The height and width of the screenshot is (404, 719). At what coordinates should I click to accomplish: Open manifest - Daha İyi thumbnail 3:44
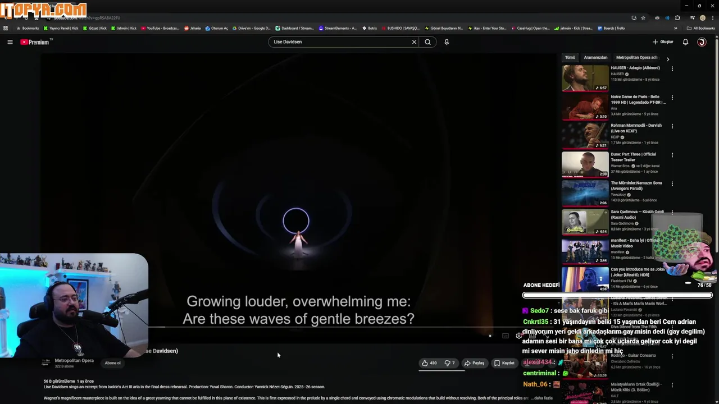coord(585,251)
